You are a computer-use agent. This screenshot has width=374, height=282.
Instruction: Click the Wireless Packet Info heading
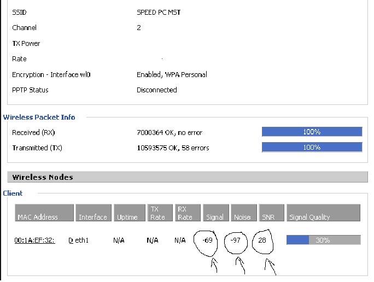[39, 117]
